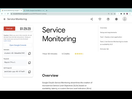Click Chrome profile avatar in toolbar
The image size is (132, 99).
(x=127, y=14)
